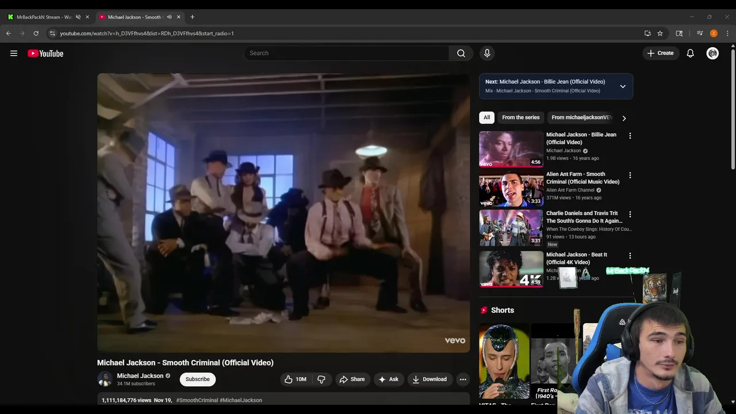Open the #MichaelJackson hashtag
This screenshot has height=414, width=736.
[x=240, y=400]
